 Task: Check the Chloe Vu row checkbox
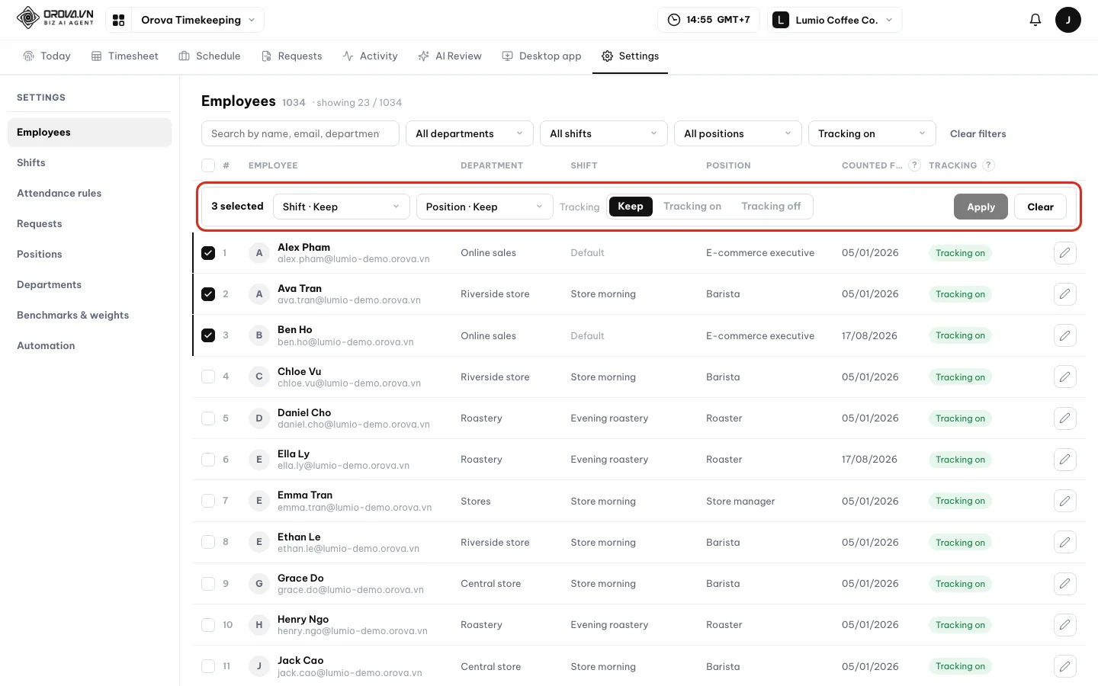tap(208, 377)
